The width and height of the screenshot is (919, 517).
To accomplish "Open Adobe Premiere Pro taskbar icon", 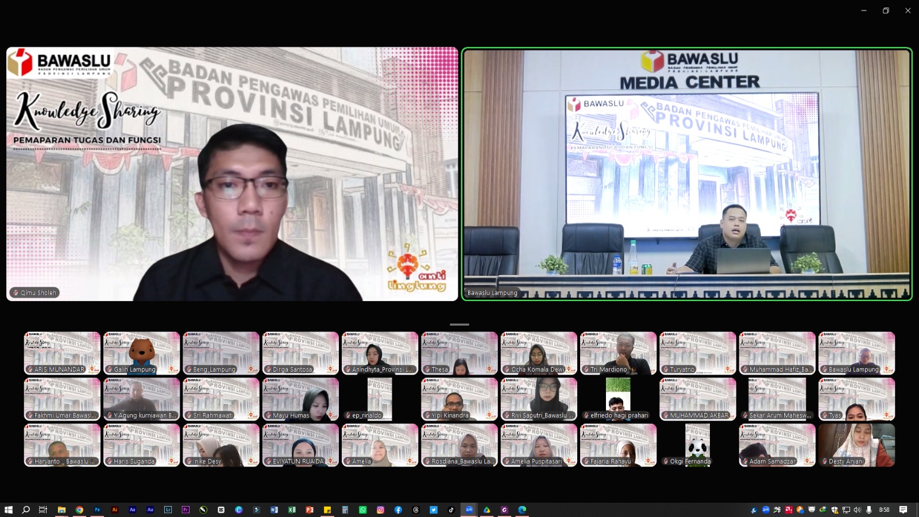I will pos(186,510).
